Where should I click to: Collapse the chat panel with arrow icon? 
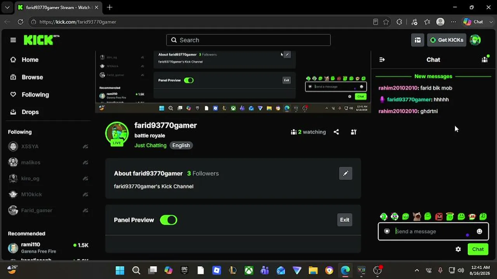[382, 60]
